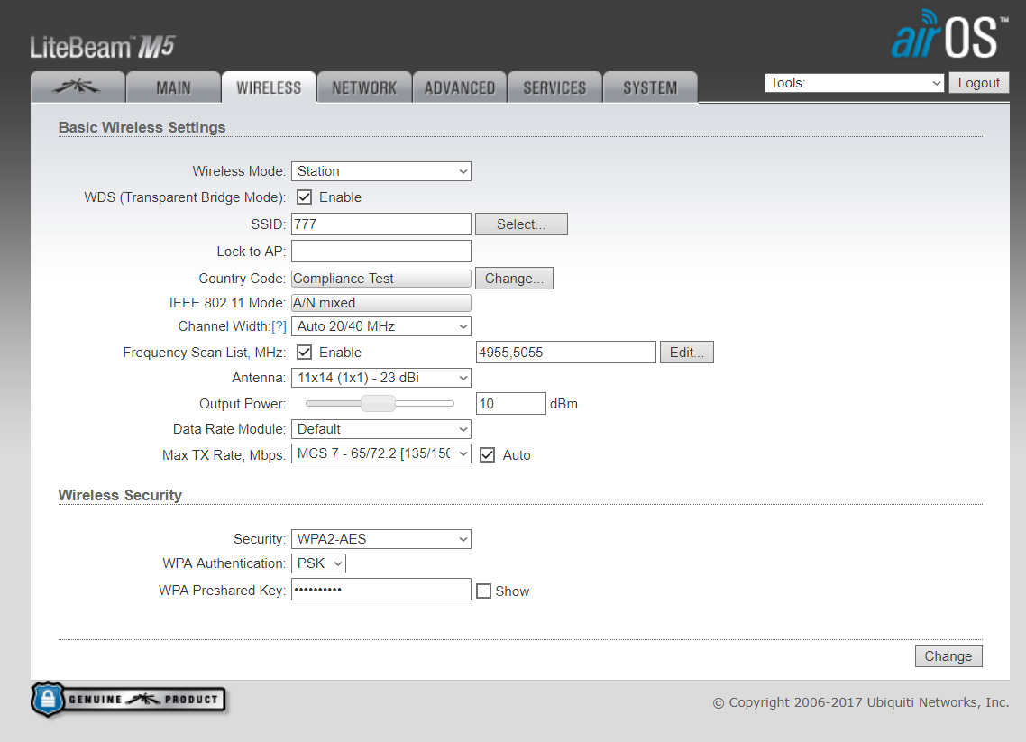Expand the Channel Width dropdown
The width and height of the screenshot is (1026, 742).
click(x=381, y=326)
